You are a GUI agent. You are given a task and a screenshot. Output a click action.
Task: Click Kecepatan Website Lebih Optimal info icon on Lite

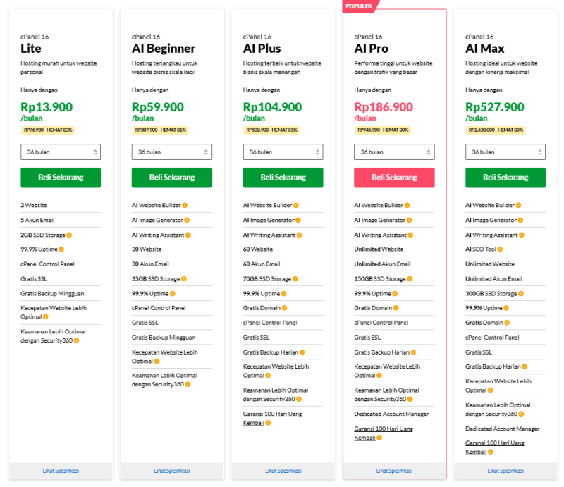[x=45, y=316]
